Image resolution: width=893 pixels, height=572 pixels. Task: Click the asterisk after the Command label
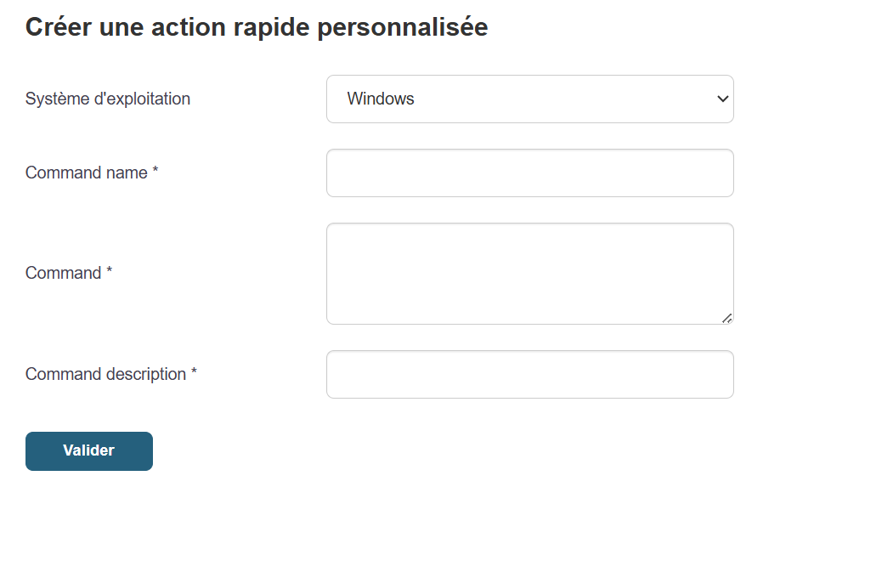tap(109, 273)
